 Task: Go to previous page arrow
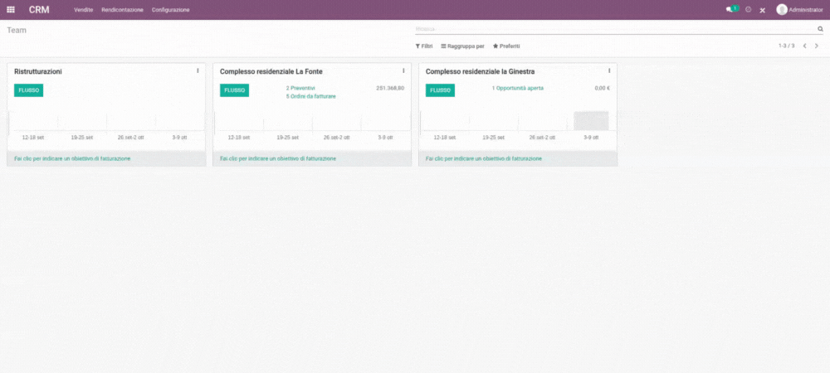[x=804, y=46]
